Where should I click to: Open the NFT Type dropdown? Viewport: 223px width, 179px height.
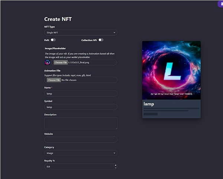point(81,33)
